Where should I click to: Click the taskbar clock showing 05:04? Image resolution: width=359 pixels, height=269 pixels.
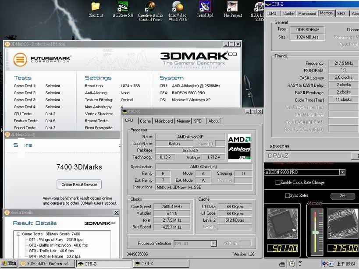346,264
